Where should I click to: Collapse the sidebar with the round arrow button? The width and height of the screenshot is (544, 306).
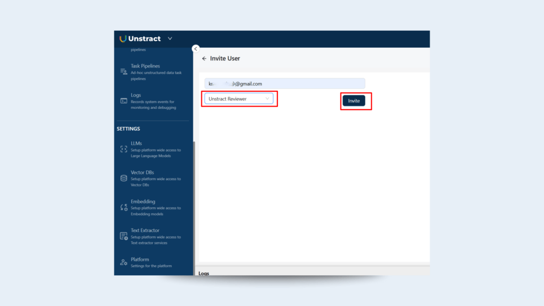195,48
